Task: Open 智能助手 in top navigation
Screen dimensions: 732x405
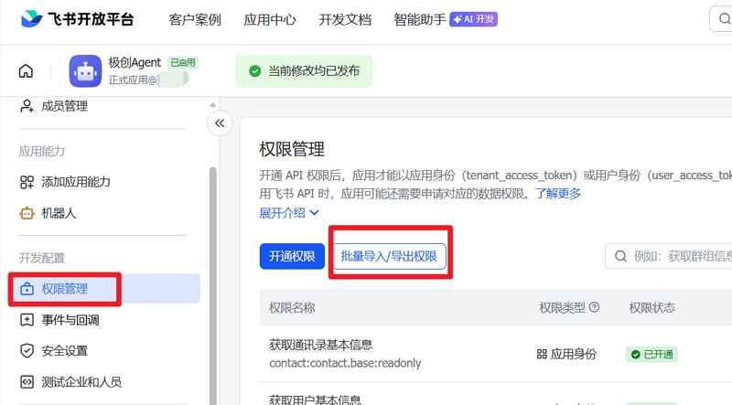Action: pyautogui.click(x=420, y=19)
